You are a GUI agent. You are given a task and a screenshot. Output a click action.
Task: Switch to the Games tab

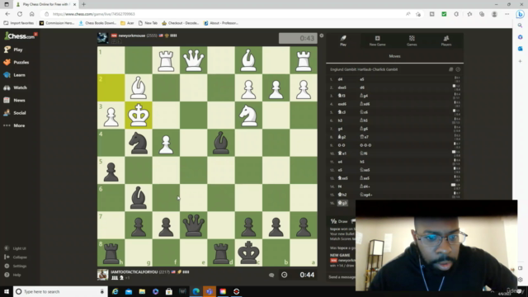412,40
